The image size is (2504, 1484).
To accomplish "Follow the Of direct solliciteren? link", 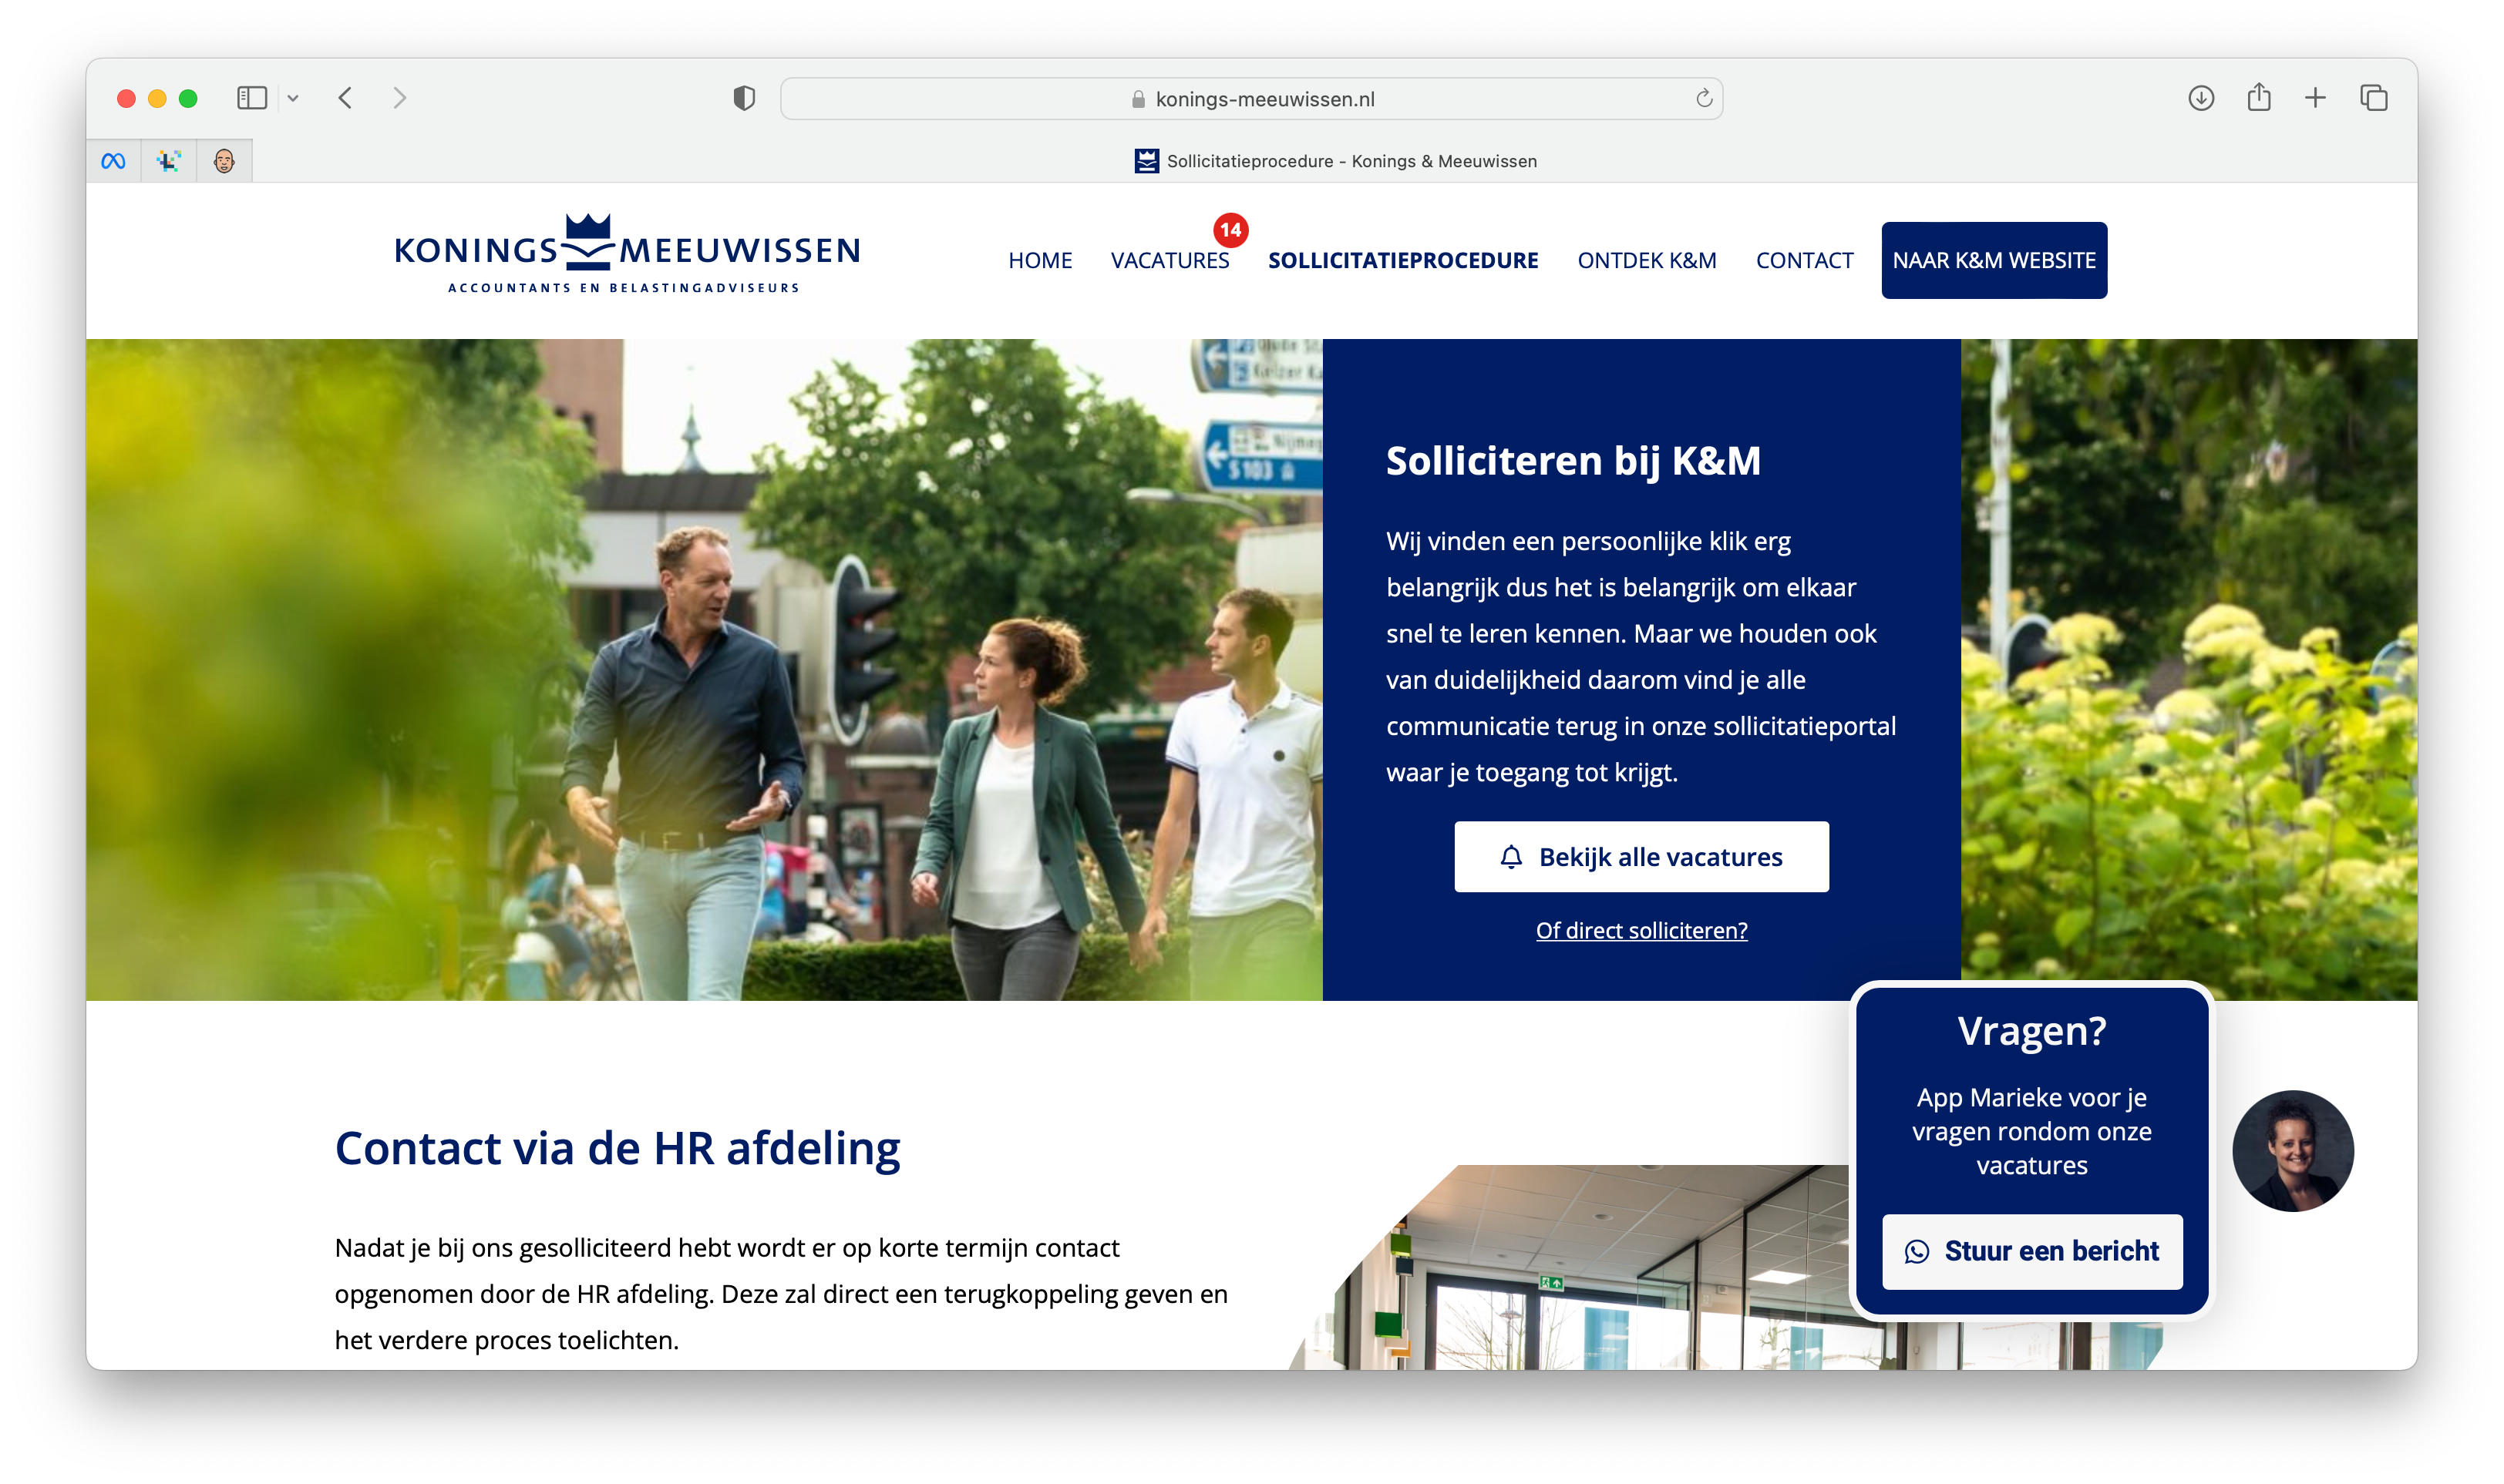I will [1641, 930].
